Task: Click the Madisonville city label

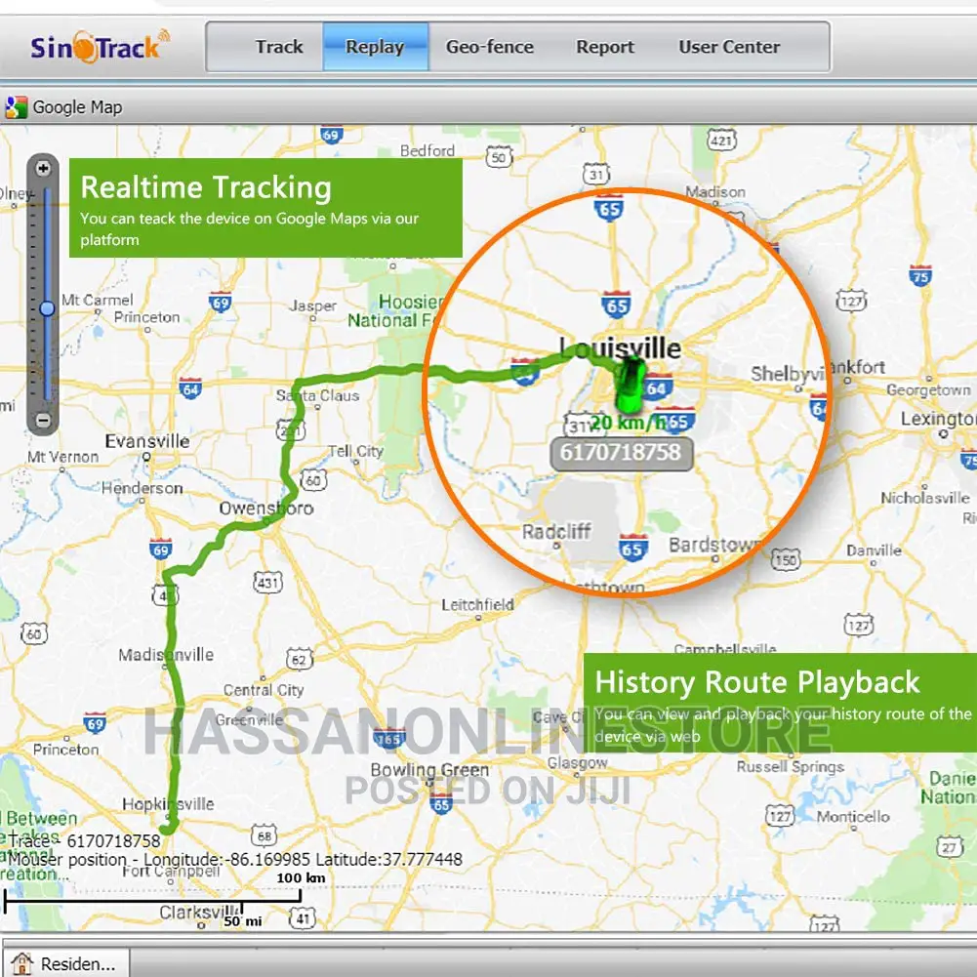Action: click(166, 655)
